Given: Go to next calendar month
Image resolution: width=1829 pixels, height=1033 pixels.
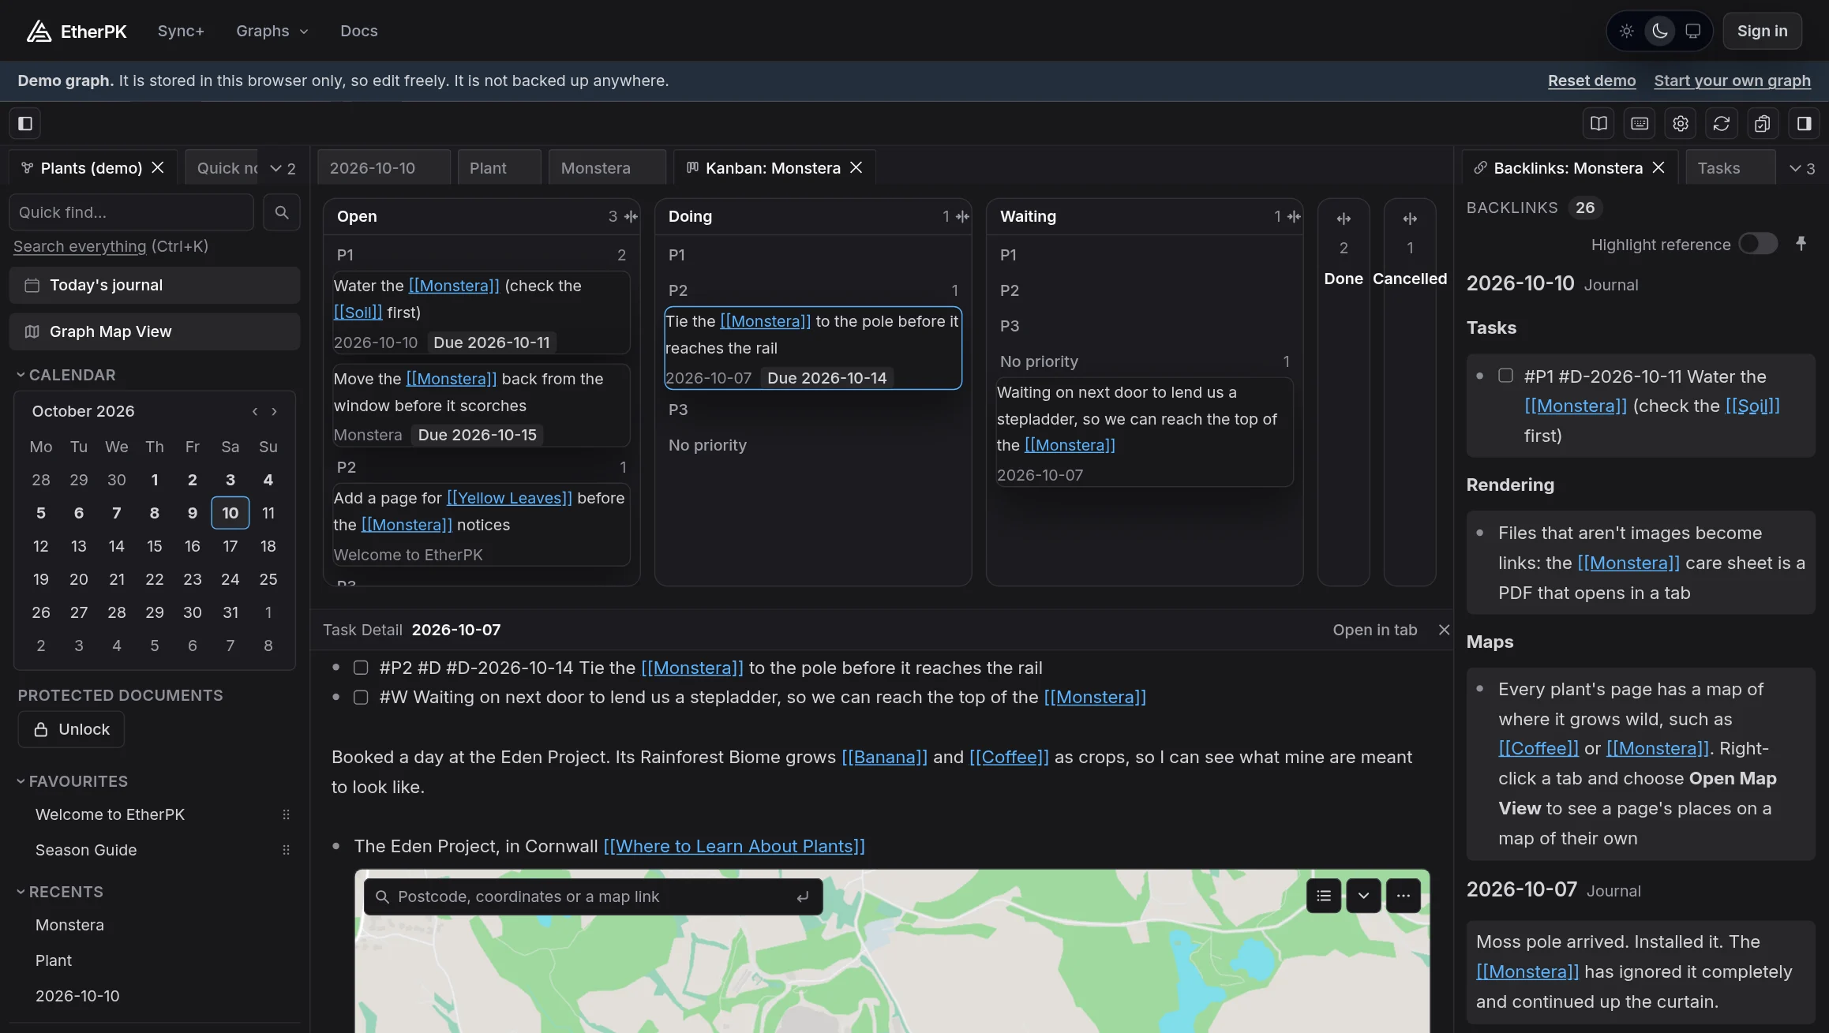Looking at the screenshot, I should pos(274,411).
